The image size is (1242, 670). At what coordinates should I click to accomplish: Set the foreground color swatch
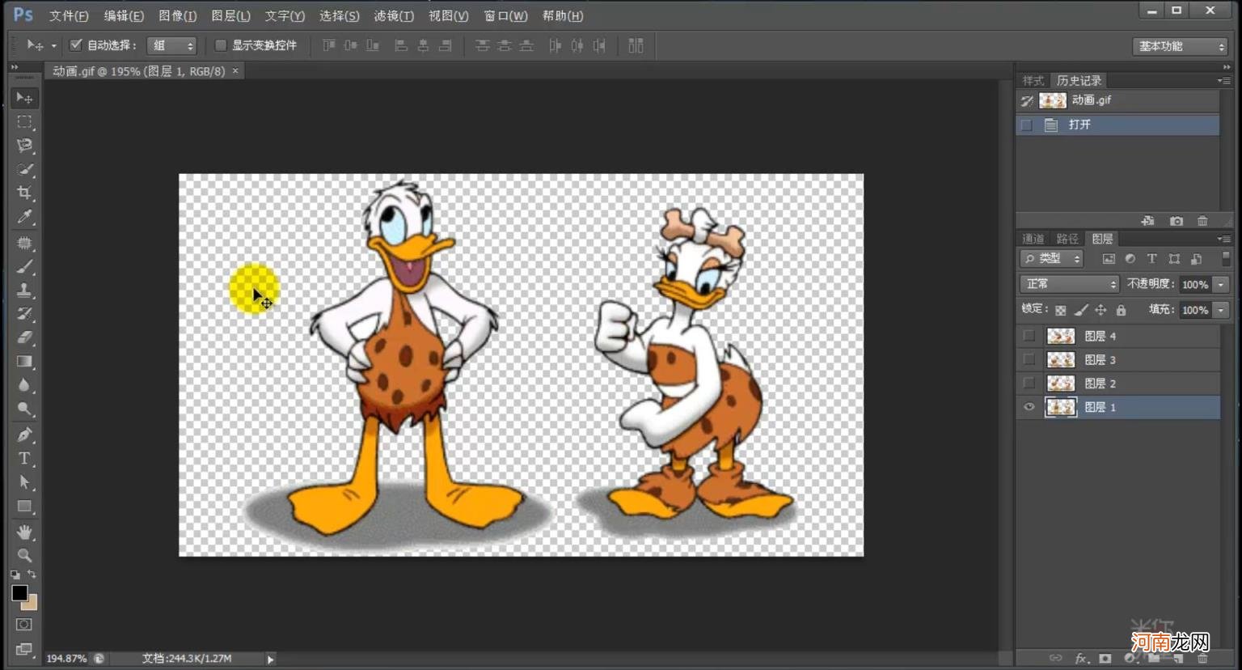pos(19,593)
